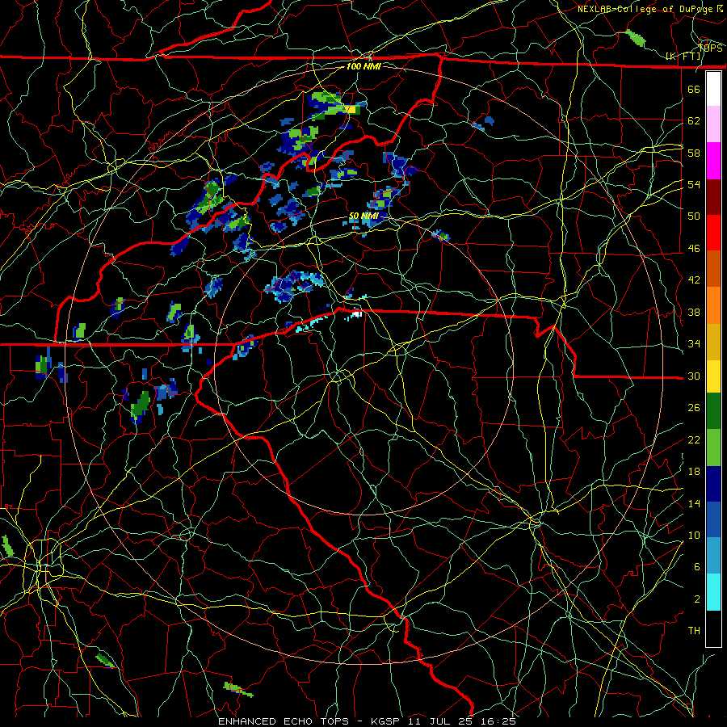
Task: Click the legend value 26
Action: (x=694, y=408)
